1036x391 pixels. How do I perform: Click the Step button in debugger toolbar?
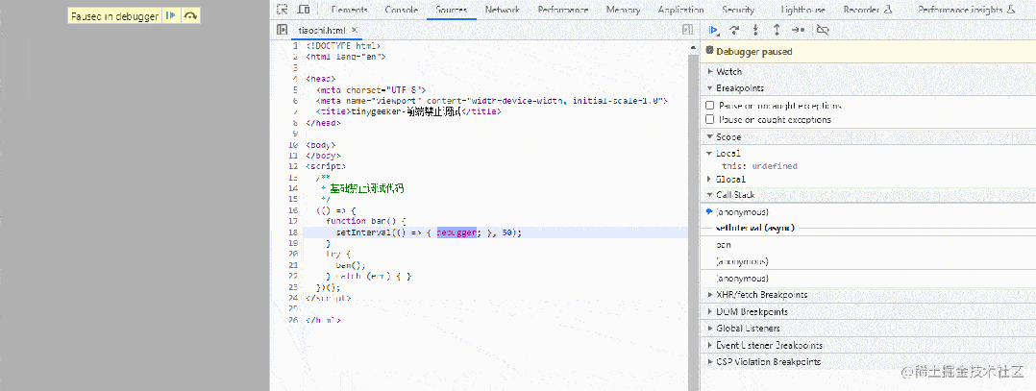[x=798, y=30]
